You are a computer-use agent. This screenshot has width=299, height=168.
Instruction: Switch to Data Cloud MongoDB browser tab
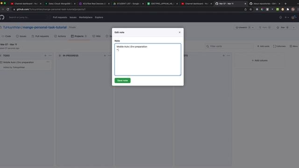[x=60, y=4]
